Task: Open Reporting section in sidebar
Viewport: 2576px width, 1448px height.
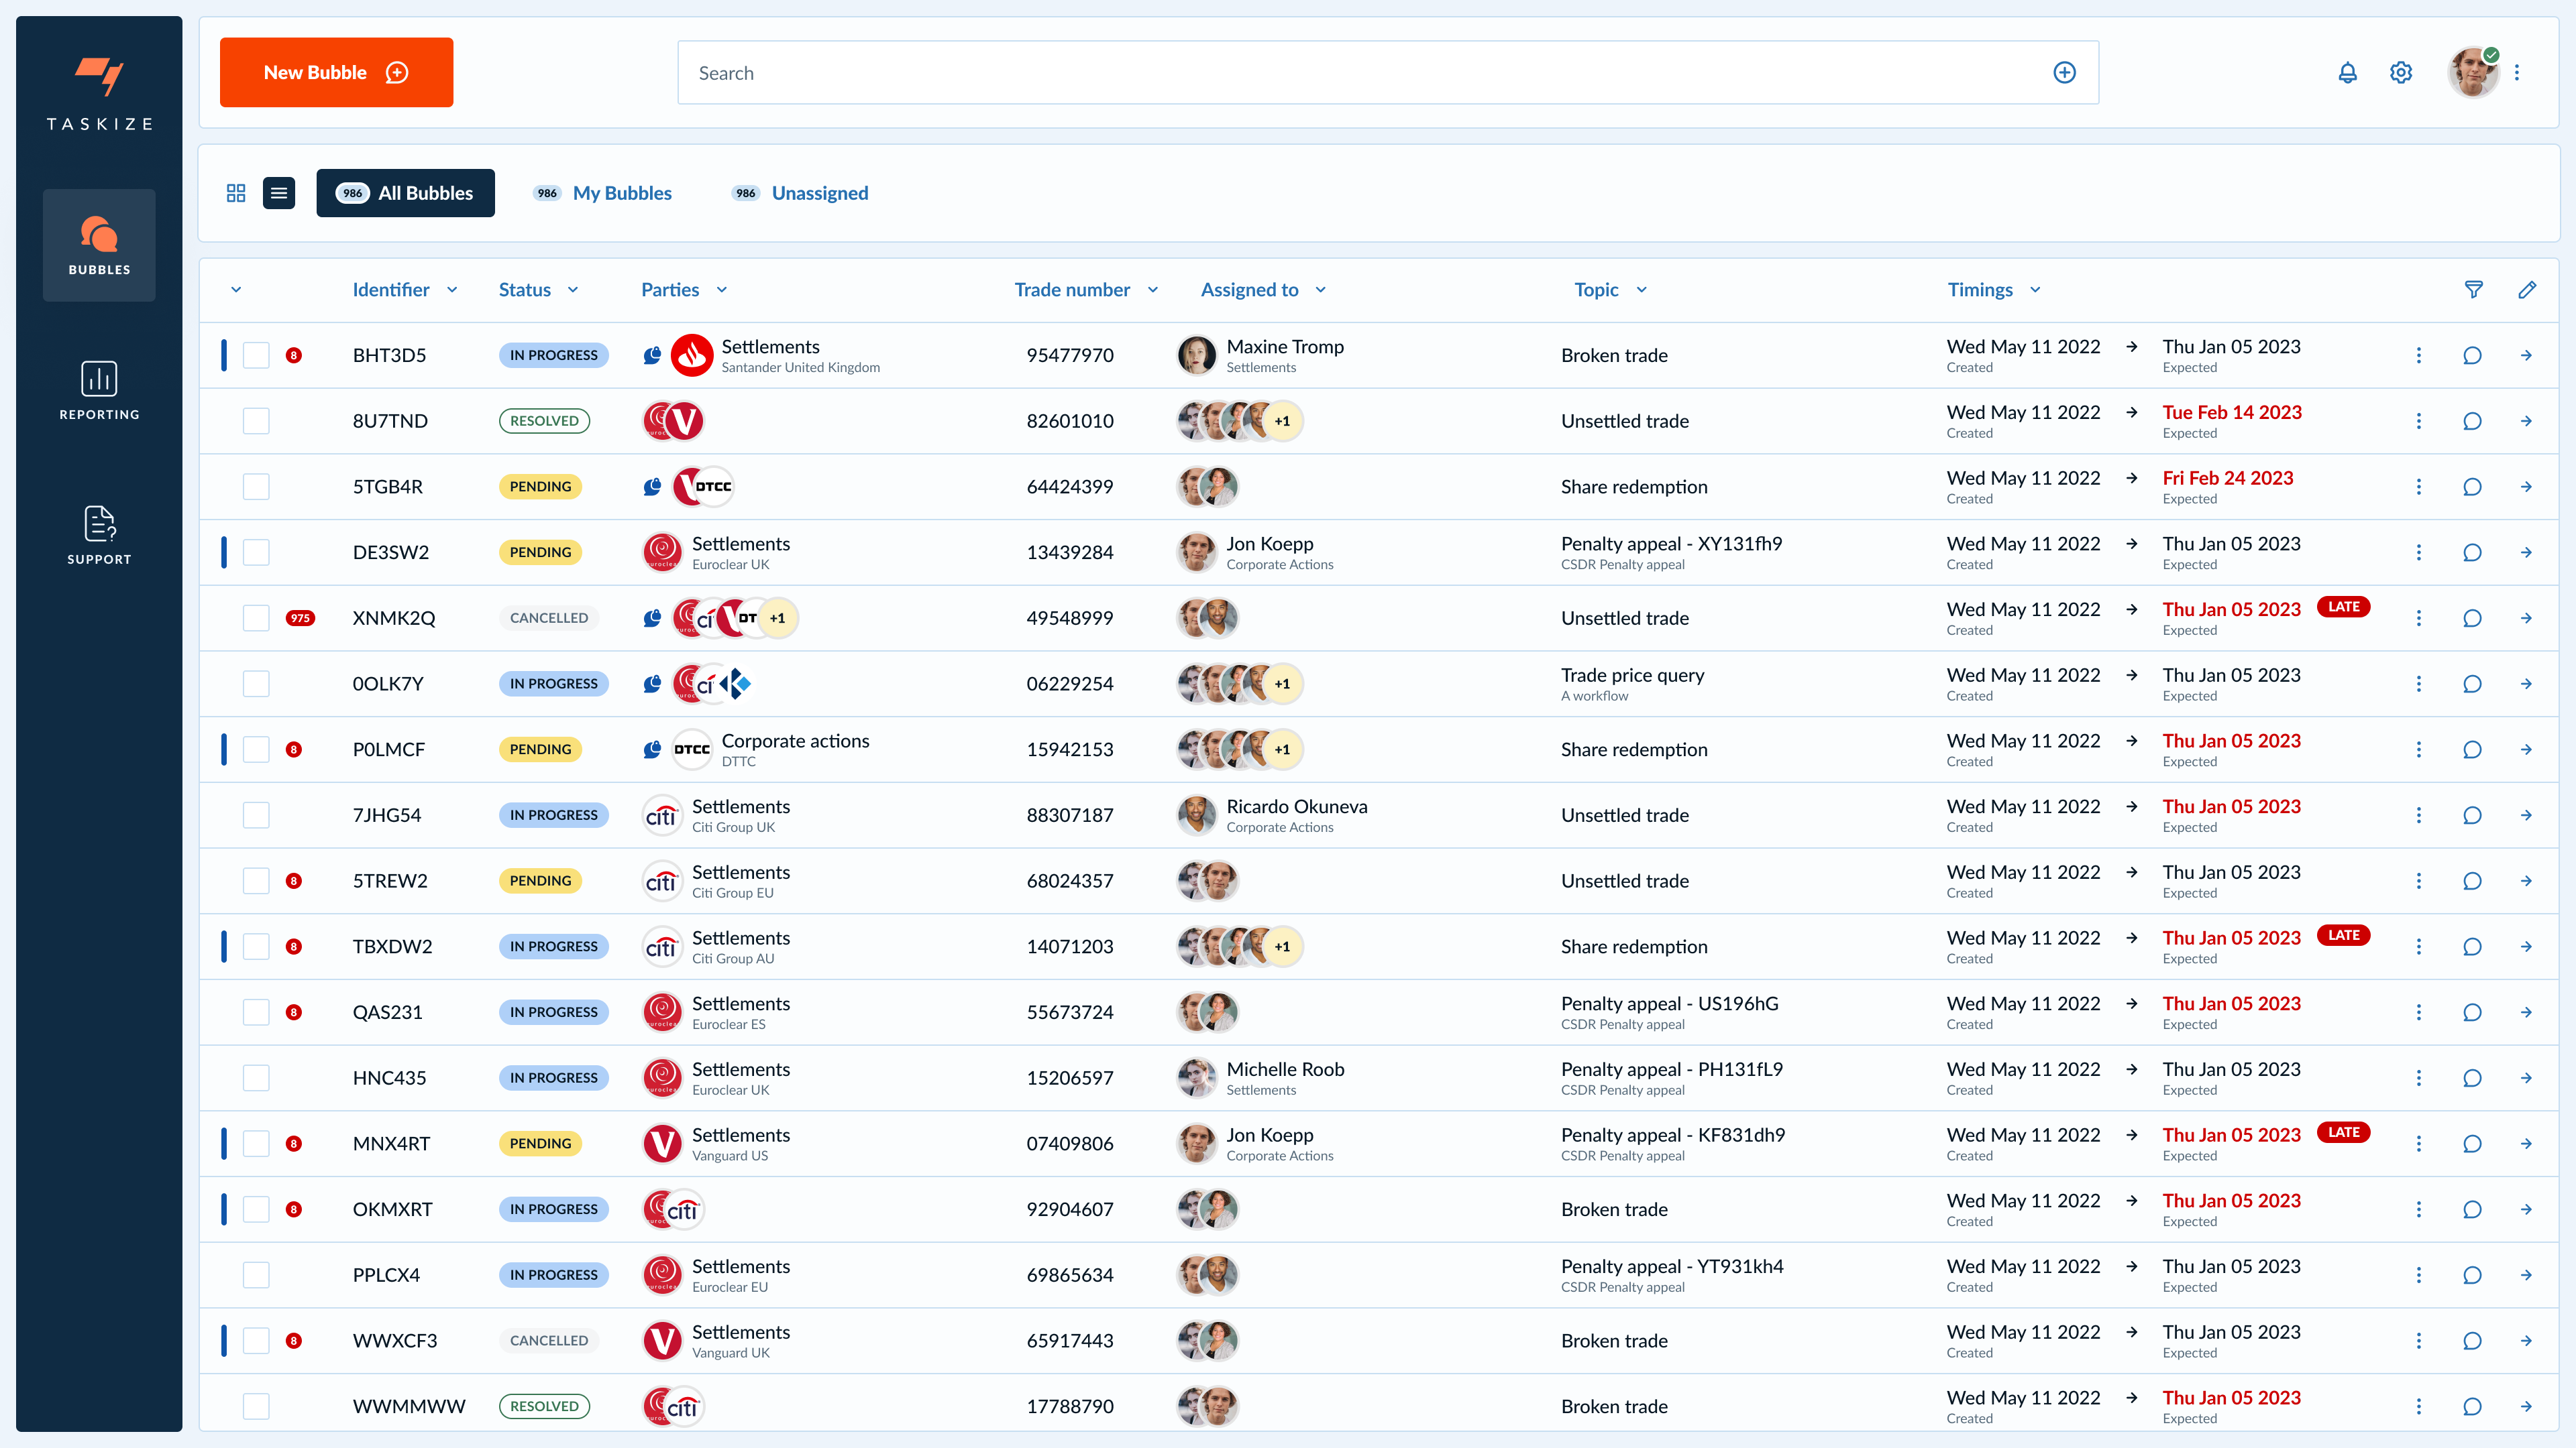Action: point(99,391)
